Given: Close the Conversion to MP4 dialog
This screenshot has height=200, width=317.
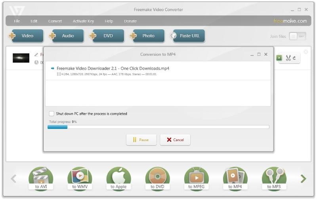Looking at the screenshot, I should click(x=266, y=54).
